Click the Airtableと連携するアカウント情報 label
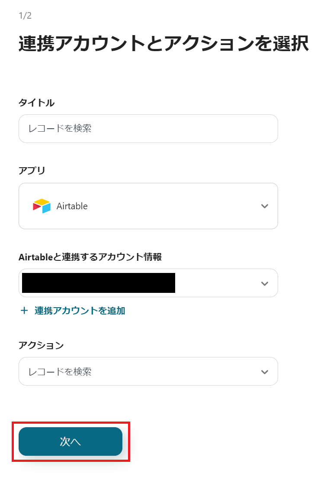Viewport: 330px width, 477px height. click(x=90, y=257)
